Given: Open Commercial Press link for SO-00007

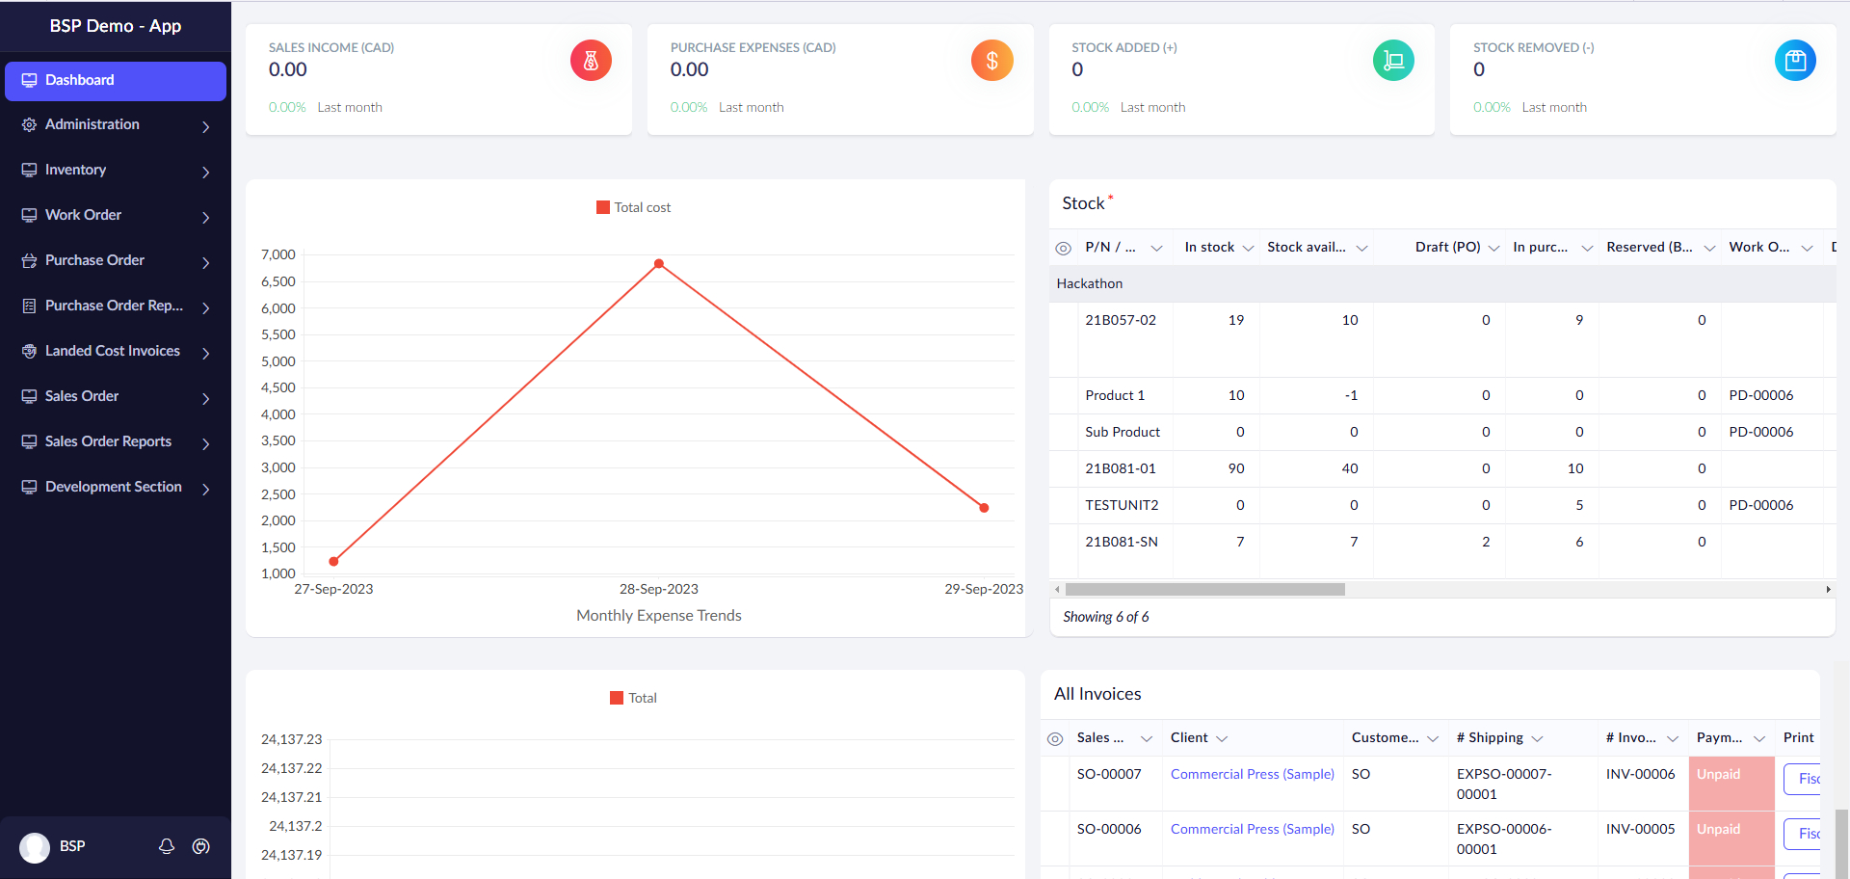Looking at the screenshot, I should coord(1252,774).
